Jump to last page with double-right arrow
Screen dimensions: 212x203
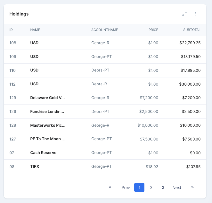coord(192,187)
